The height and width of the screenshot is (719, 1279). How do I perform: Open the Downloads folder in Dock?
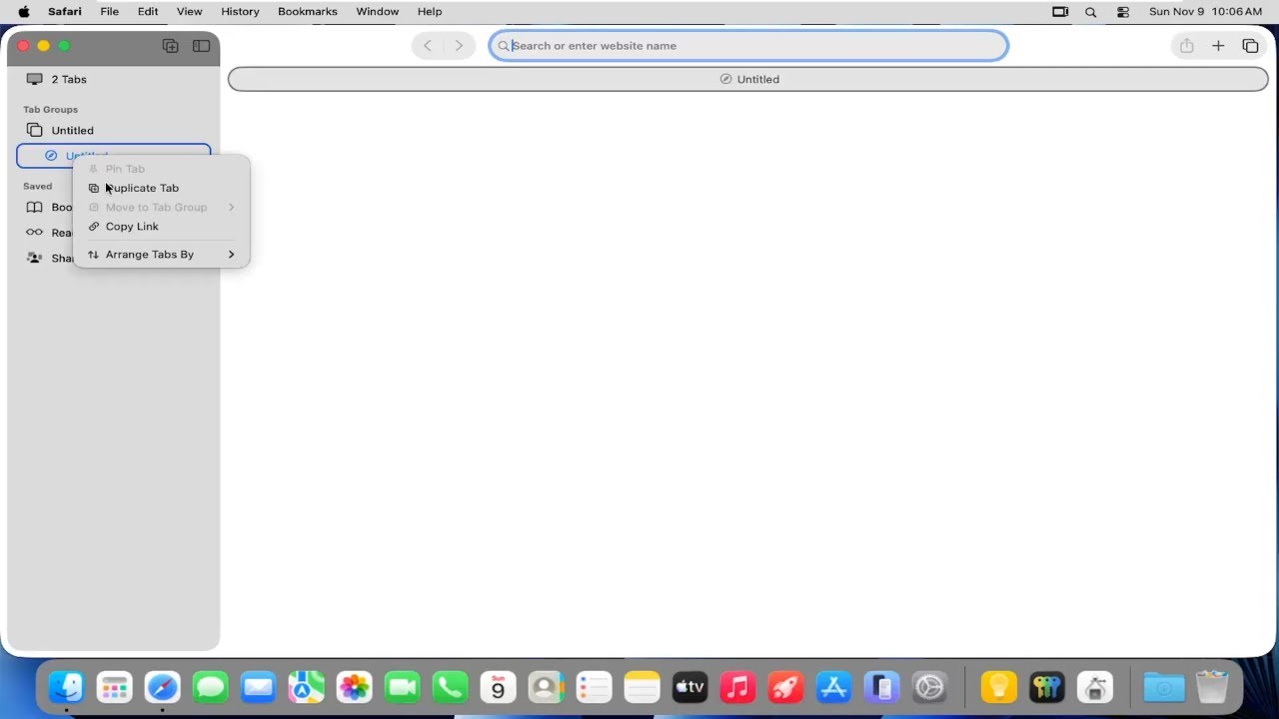coord(1164,687)
